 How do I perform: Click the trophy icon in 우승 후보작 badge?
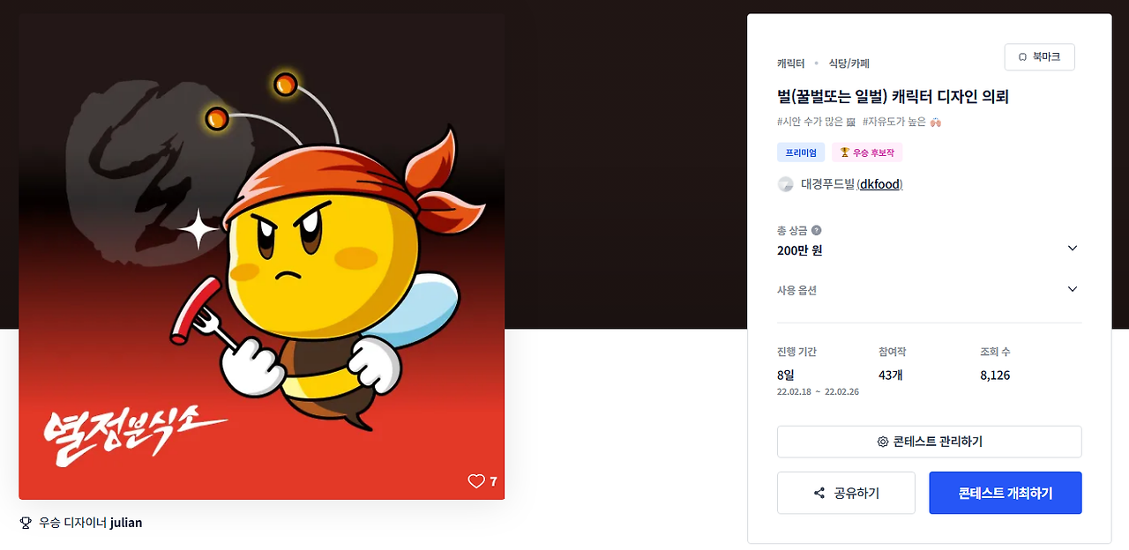pos(844,152)
